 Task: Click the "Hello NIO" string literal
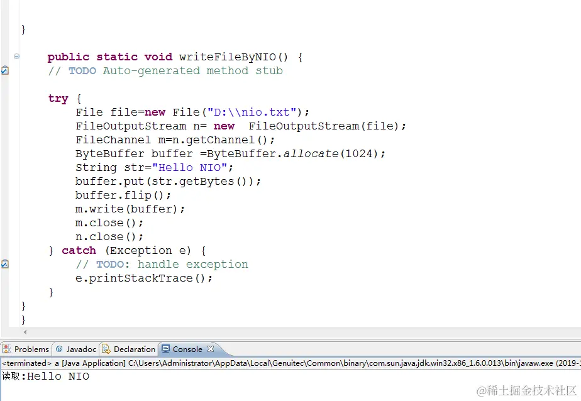pos(189,168)
